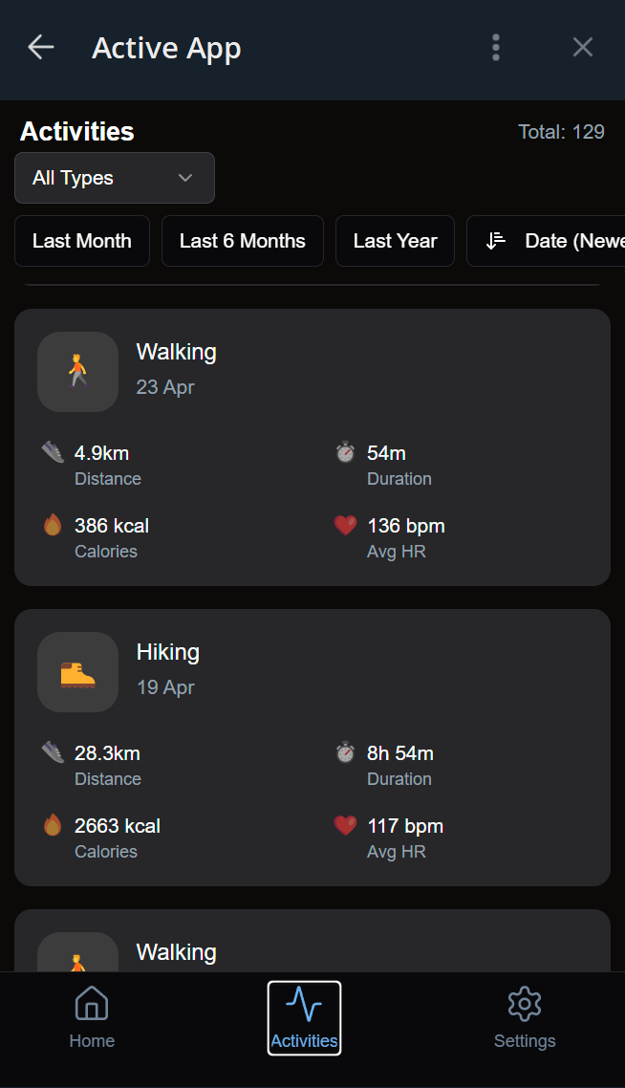Screen dimensions: 625x1088
Task: Expand the All Types chevron
Action: tap(186, 178)
